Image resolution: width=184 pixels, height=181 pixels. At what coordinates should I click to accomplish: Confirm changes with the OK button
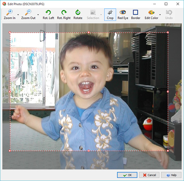coord(127,175)
